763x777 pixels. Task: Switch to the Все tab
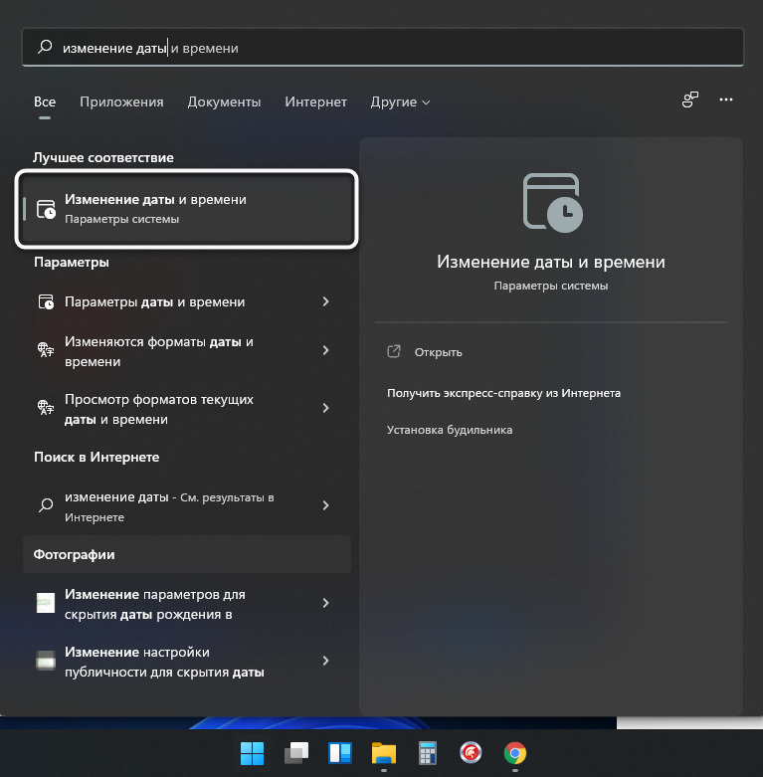pos(45,102)
